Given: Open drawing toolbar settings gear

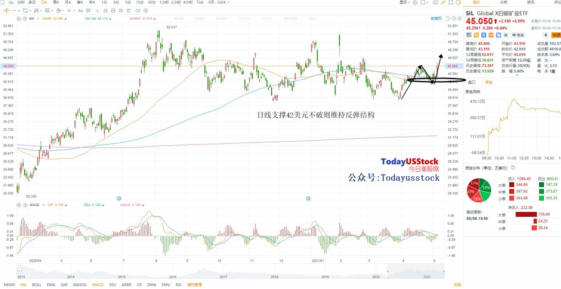Looking at the screenshot, I should click(146, 11).
